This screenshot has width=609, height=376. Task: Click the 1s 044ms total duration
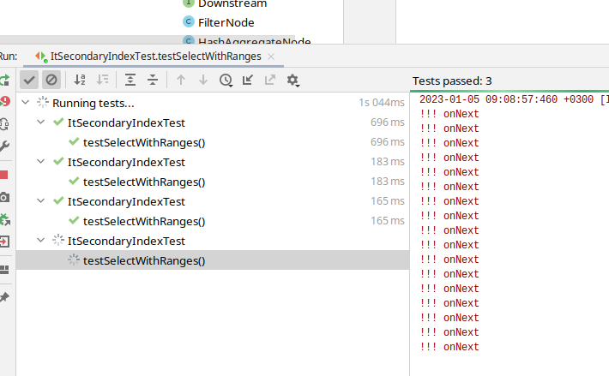[x=382, y=102]
